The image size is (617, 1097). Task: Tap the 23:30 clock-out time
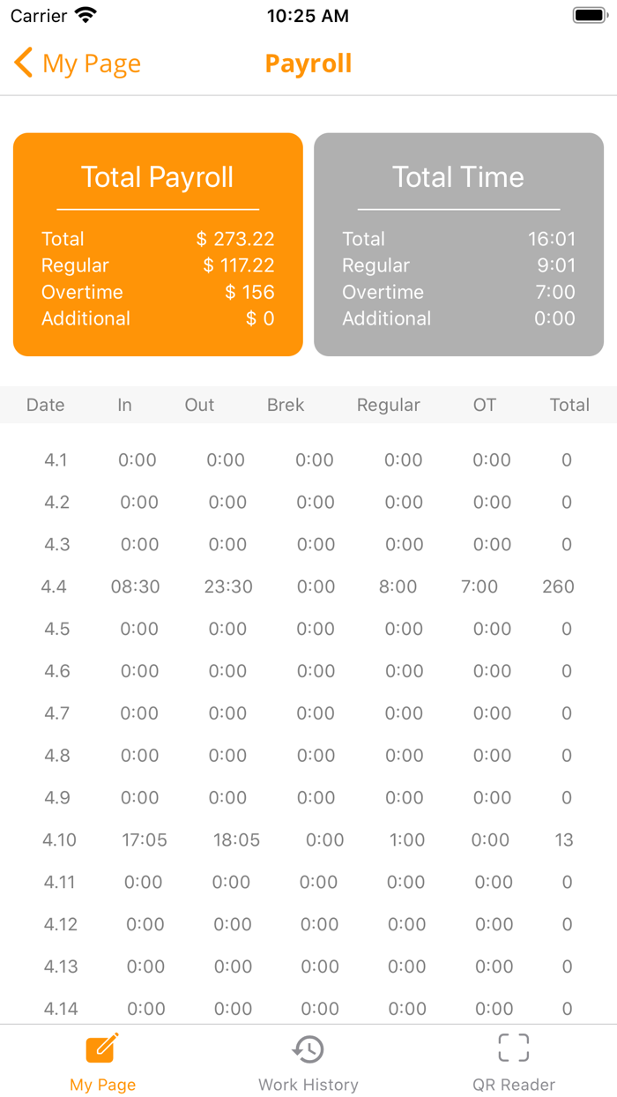tap(228, 586)
